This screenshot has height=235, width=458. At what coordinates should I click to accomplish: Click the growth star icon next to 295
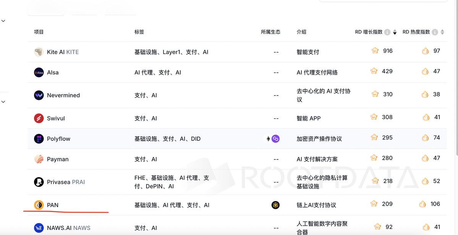click(374, 137)
